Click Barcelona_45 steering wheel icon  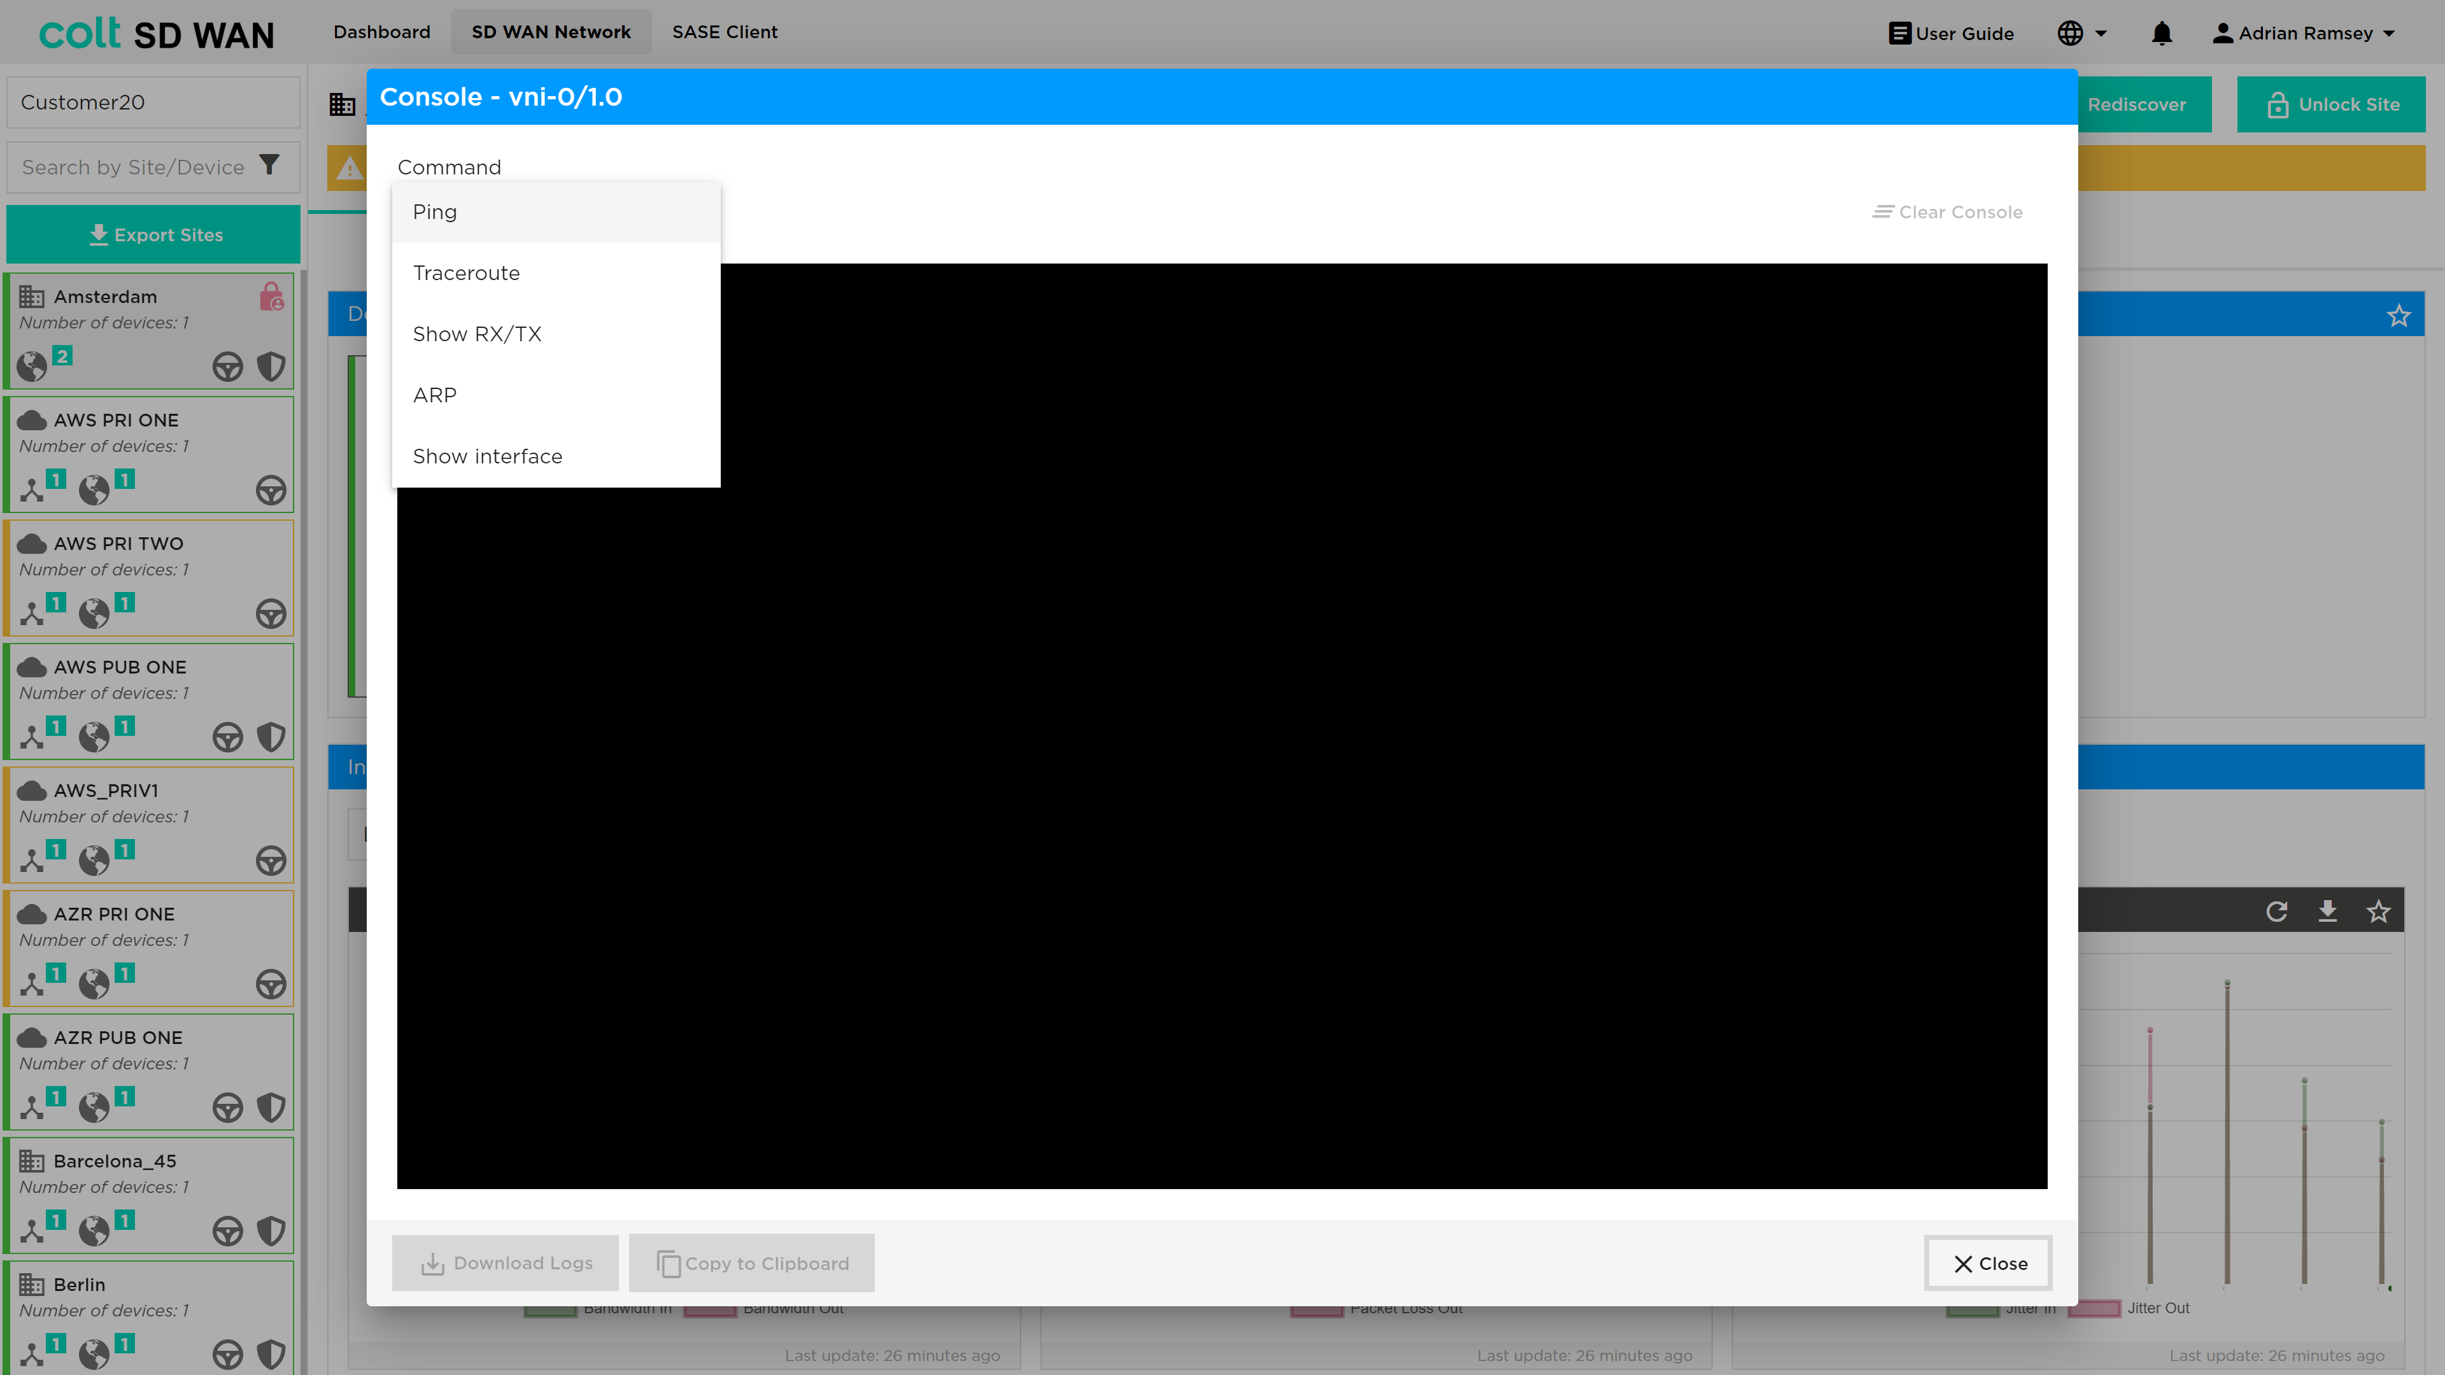(228, 1230)
